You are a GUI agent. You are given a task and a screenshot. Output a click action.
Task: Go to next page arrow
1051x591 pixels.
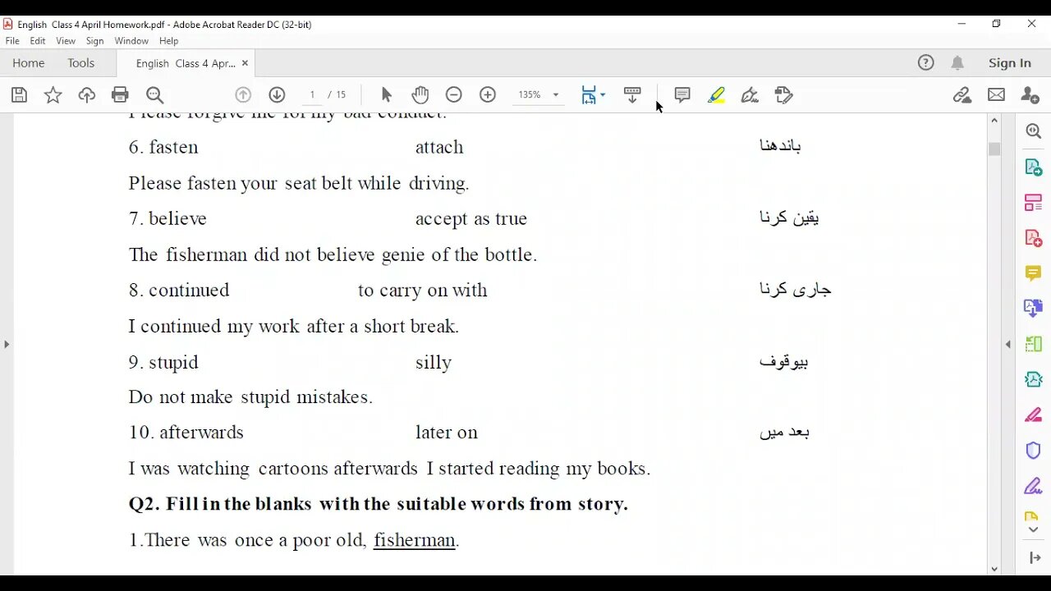point(277,95)
